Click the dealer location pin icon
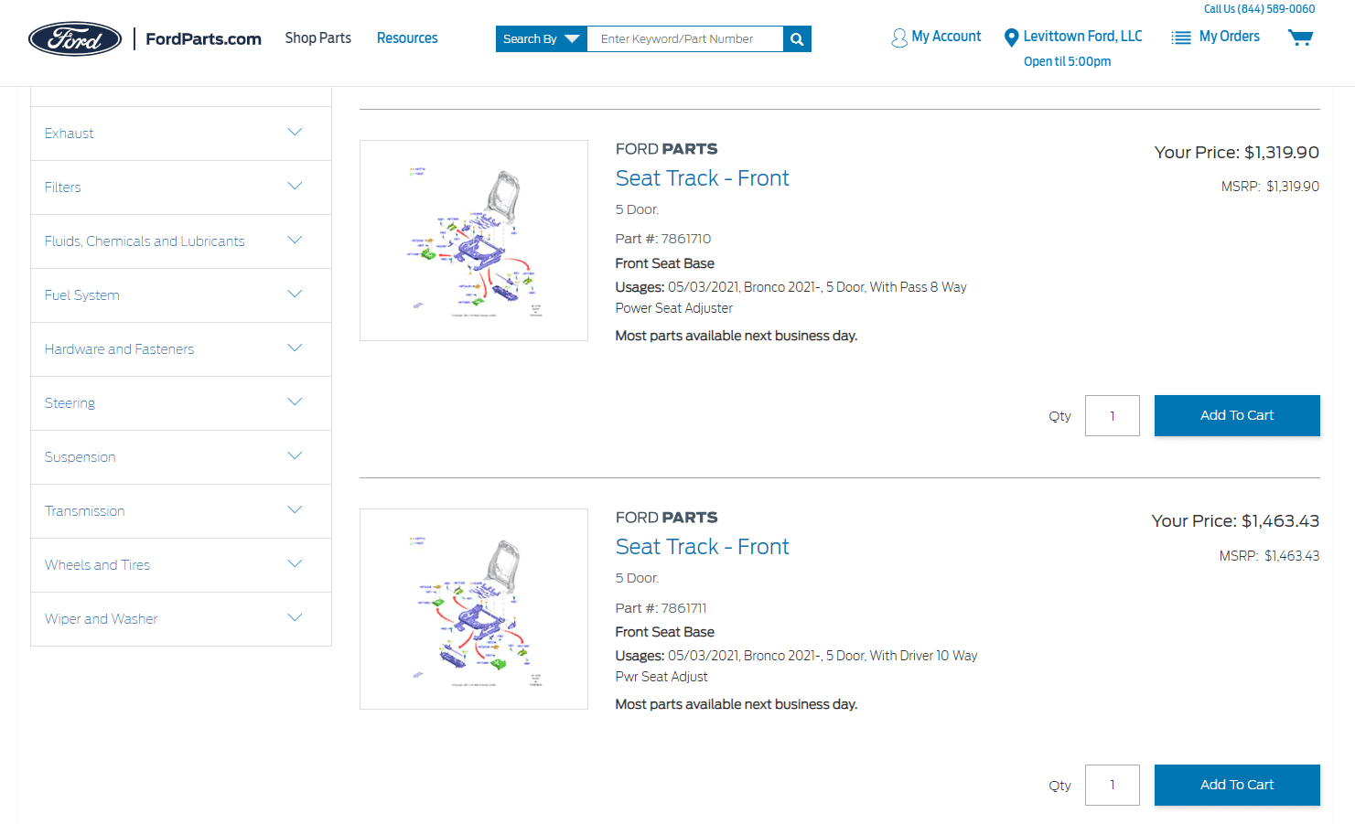This screenshot has height=824, width=1355. pyautogui.click(x=1011, y=37)
